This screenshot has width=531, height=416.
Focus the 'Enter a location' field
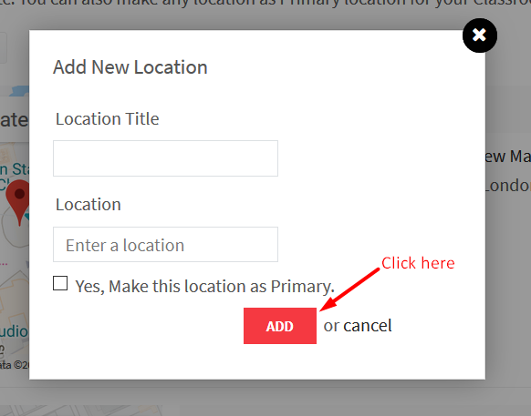(x=165, y=244)
